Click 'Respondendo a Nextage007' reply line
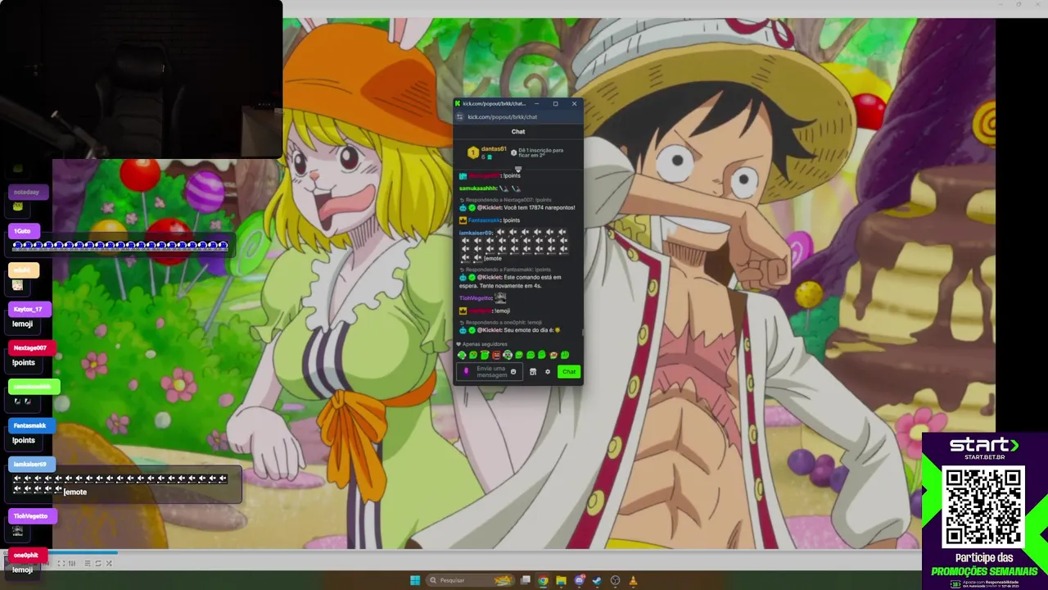The height and width of the screenshot is (590, 1048). coord(504,200)
